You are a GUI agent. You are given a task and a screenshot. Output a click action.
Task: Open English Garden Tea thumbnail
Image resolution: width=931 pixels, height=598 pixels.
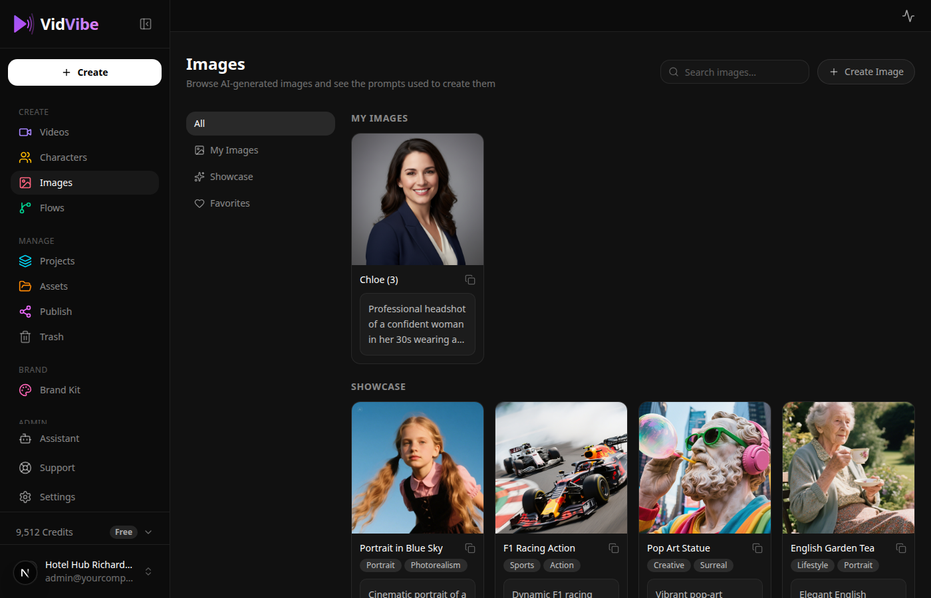click(x=849, y=468)
